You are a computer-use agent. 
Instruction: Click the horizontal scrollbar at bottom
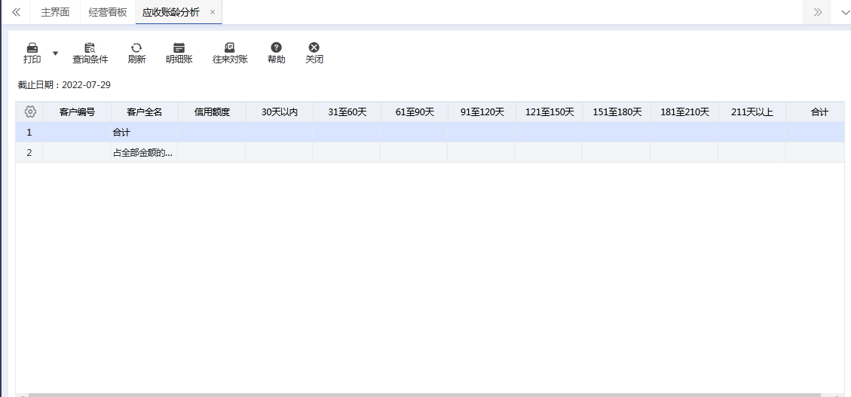pos(422,394)
